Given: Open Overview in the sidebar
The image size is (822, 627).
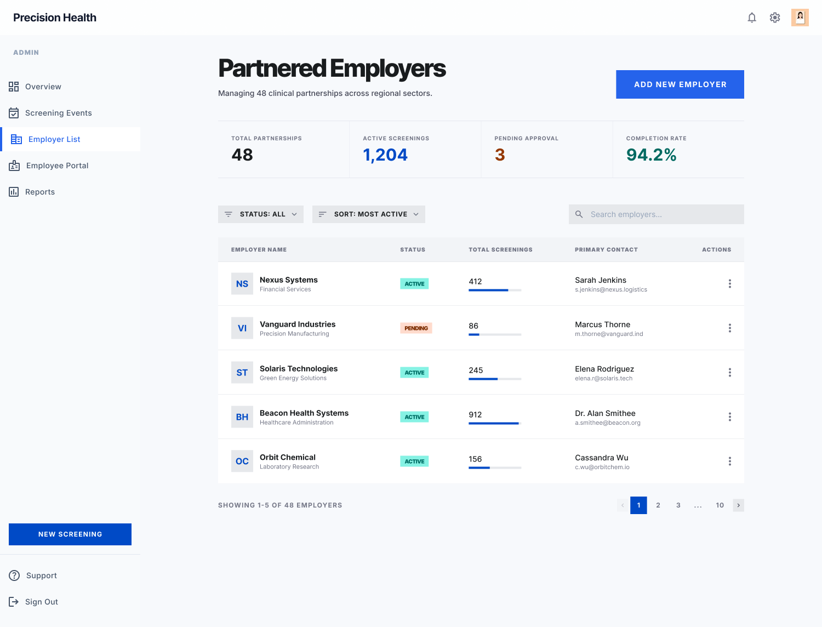Looking at the screenshot, I should click(70, 87).
